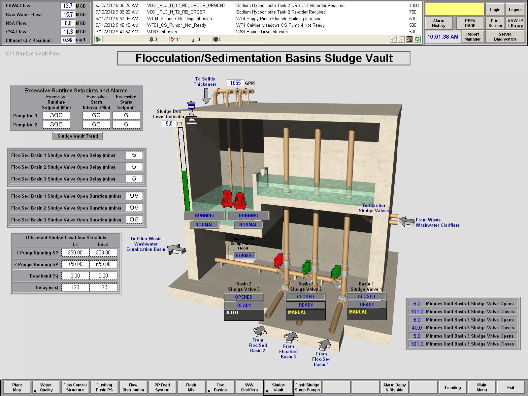Select the green Basin 1 sludge valve actuator
528x396 pixels.
pyautogui.click(x=336, y=272)
